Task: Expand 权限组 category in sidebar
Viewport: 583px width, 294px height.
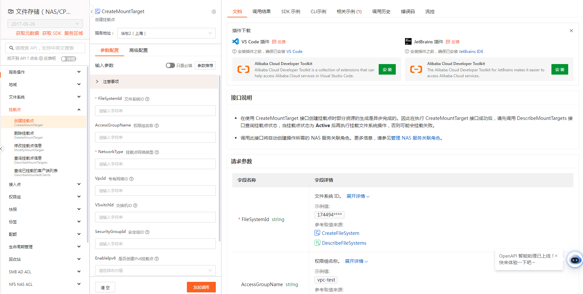Action: pyautogui.click(x=44, y=197)
